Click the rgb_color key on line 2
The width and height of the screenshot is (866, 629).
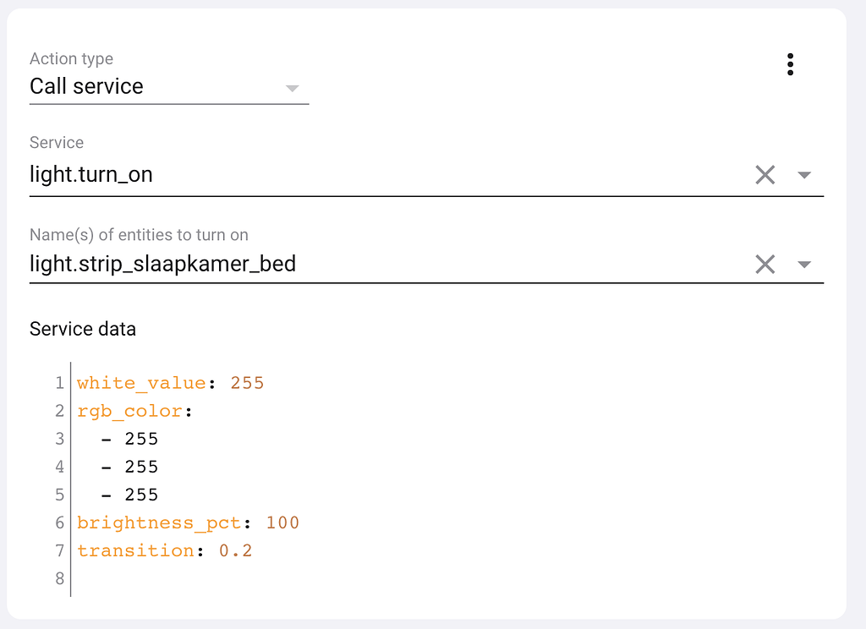coord(129,410)
